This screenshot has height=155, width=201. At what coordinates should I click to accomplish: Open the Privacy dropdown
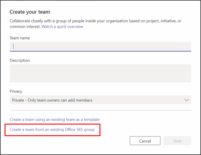tap(100, 100)
